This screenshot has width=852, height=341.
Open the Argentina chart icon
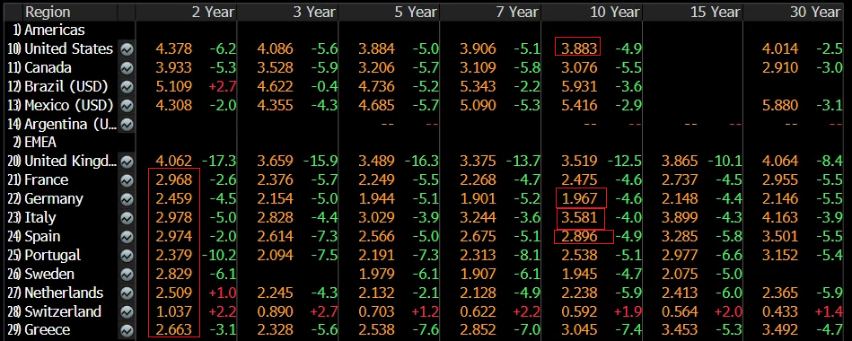point(127,125)
